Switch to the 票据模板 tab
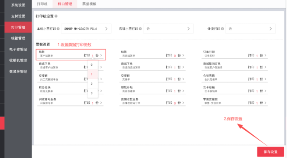 pos(89,4)
